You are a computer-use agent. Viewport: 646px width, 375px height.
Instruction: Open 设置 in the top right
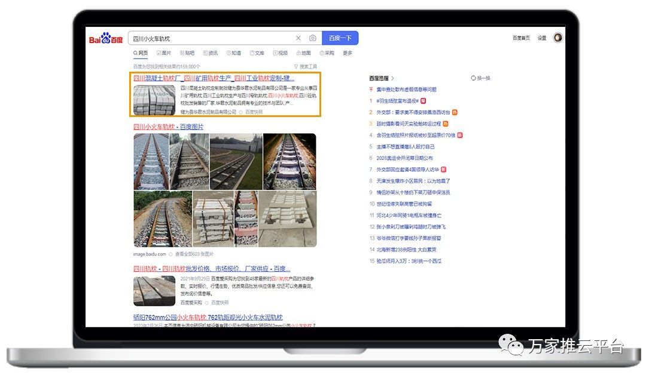(541, 38)
